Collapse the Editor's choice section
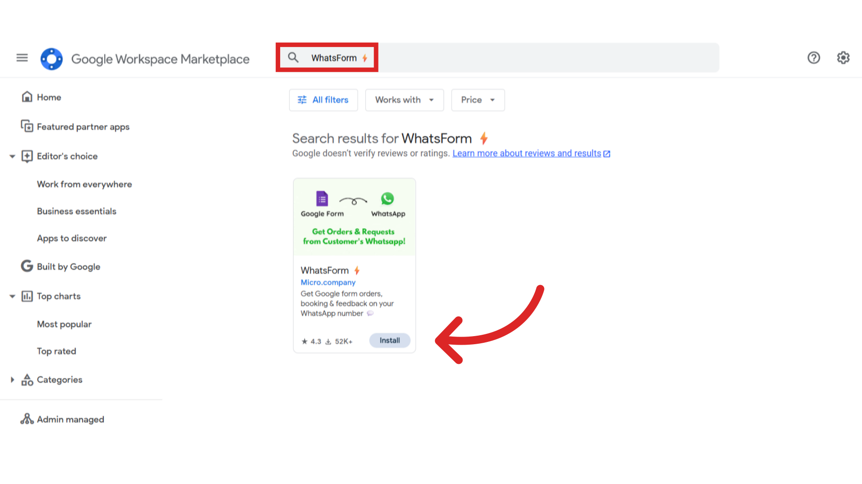 pyautogui.click(x=13, y=156)
